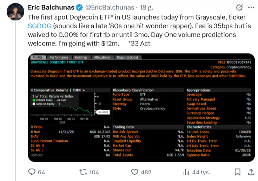Click the reply comment icon
258x181 pixels.
(x=32, y=172)
